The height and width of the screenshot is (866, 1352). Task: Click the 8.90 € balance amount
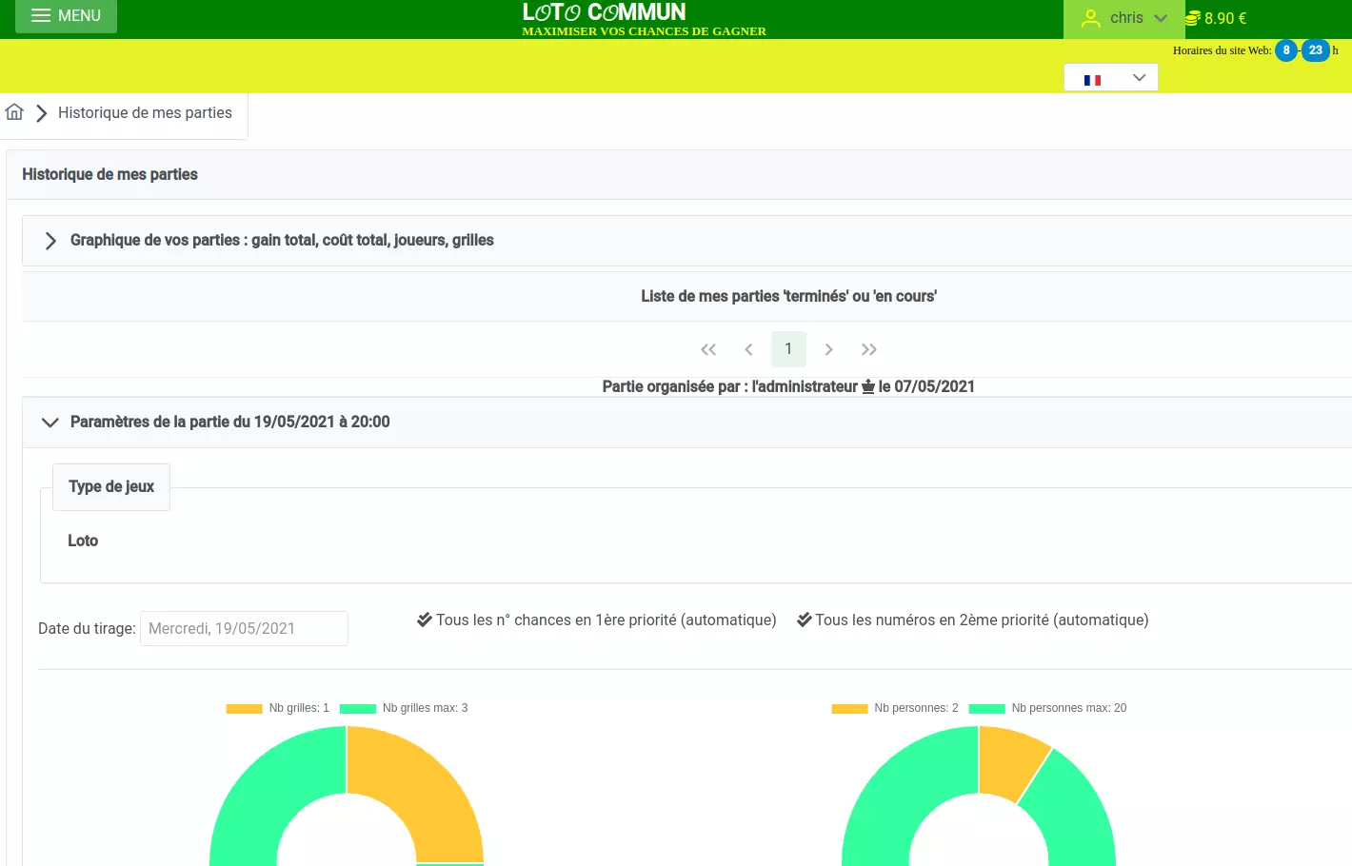(1225, 18)
